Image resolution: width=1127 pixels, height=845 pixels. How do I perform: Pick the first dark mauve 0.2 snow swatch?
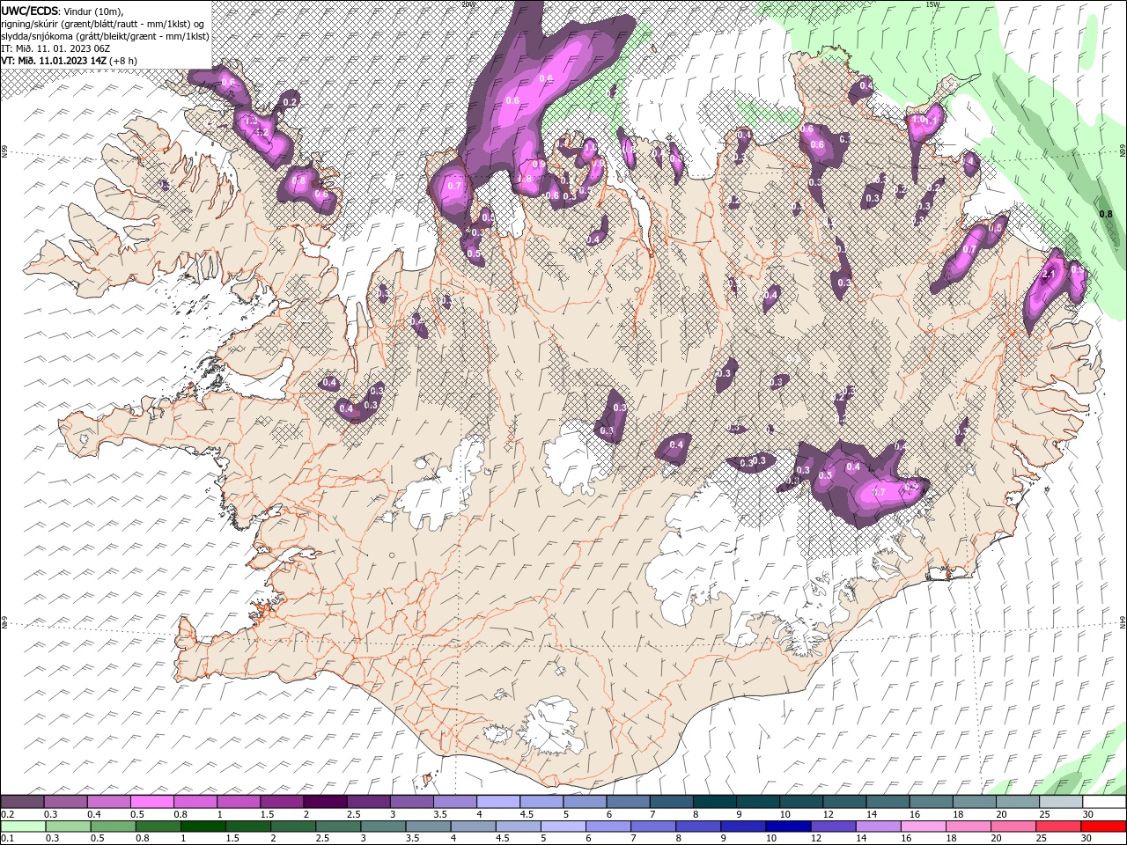click(x=22, y=802)
